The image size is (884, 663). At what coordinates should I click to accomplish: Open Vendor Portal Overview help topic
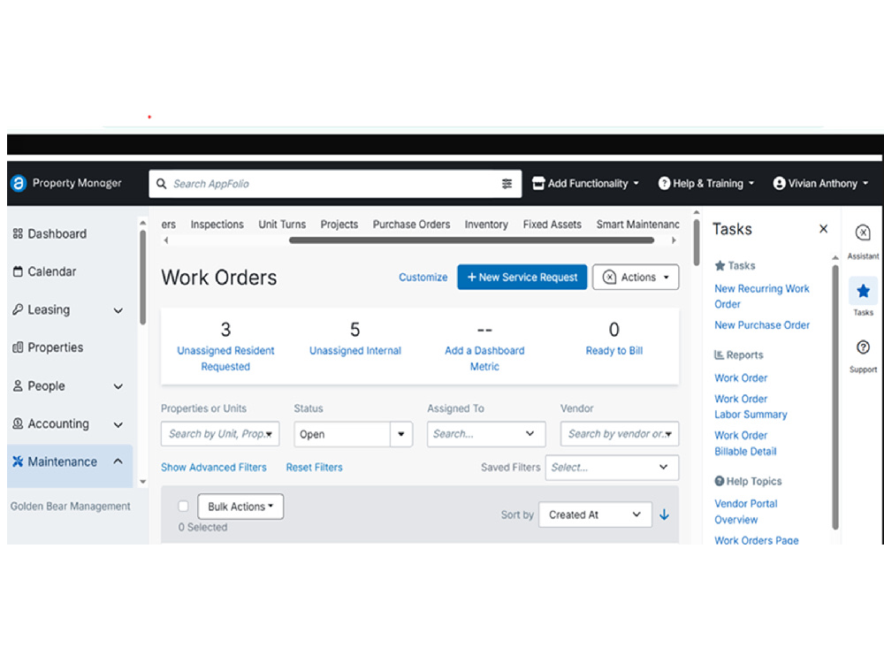pyautogui.click(x=746, y=511)
